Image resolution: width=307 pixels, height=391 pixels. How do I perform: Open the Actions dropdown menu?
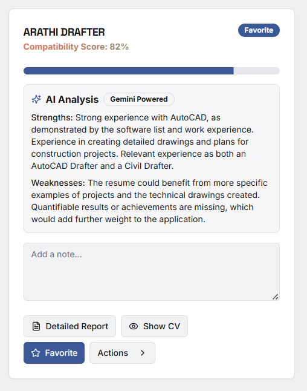click(122, 353)
